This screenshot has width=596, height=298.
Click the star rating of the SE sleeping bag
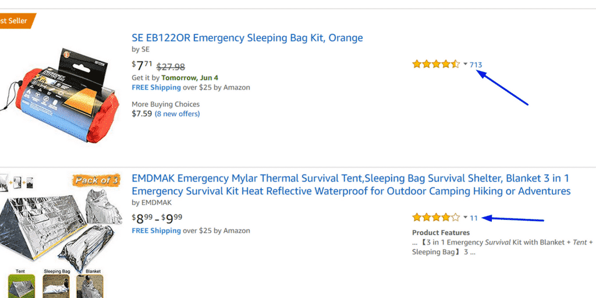pyautogui.click(x=436, y=64)
